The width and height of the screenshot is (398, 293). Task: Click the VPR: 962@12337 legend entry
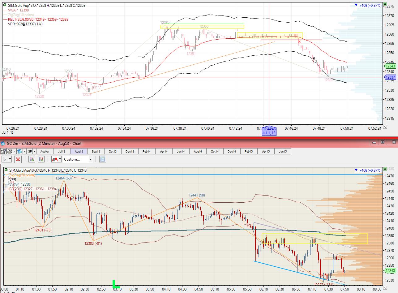25,24
